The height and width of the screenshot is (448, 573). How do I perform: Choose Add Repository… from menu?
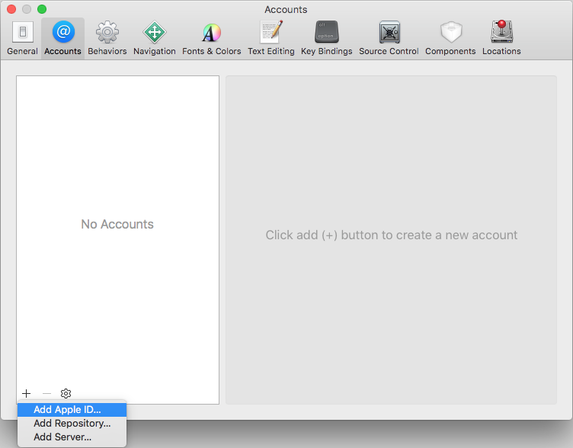click(x=72, y=423)
